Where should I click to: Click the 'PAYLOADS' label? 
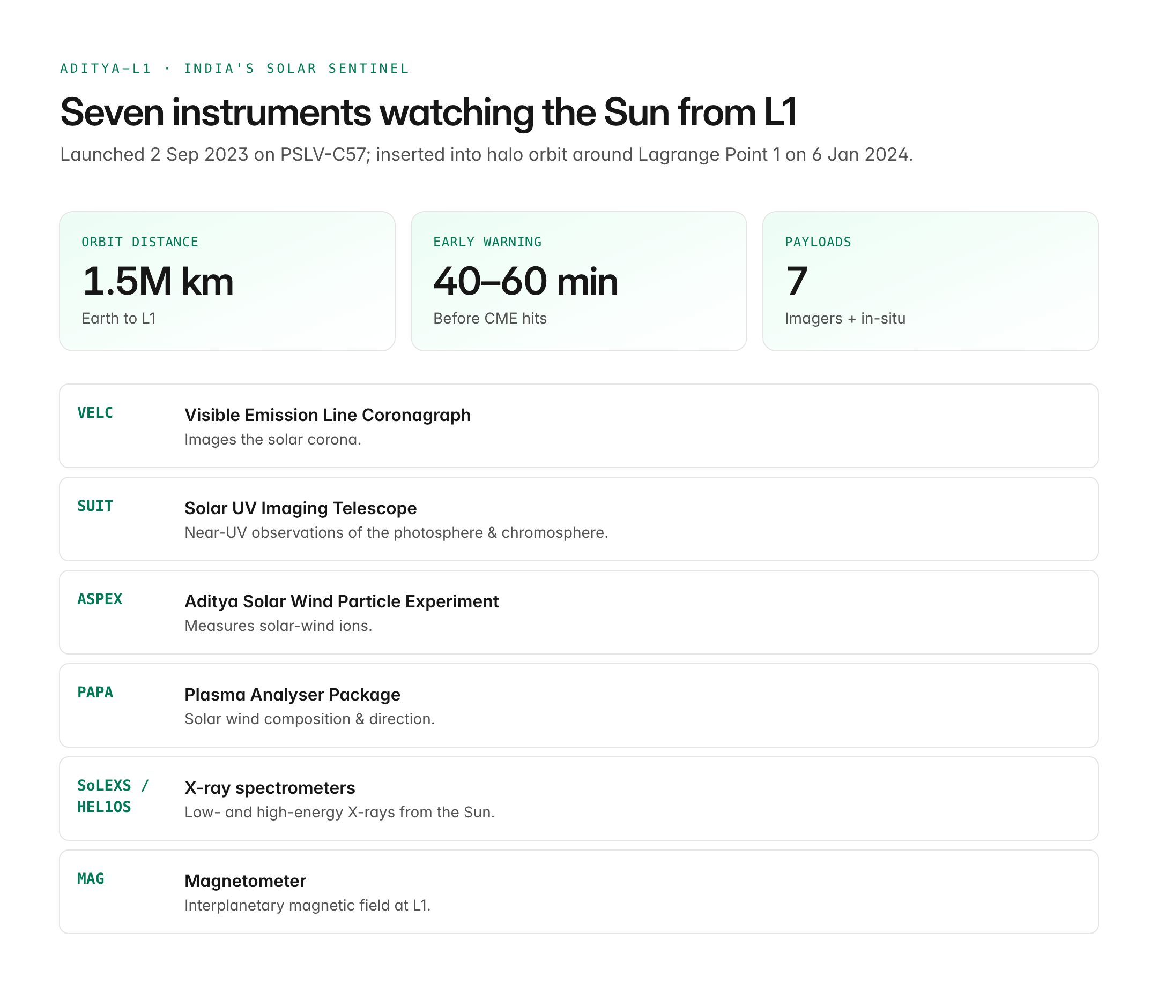pos(818,242)
